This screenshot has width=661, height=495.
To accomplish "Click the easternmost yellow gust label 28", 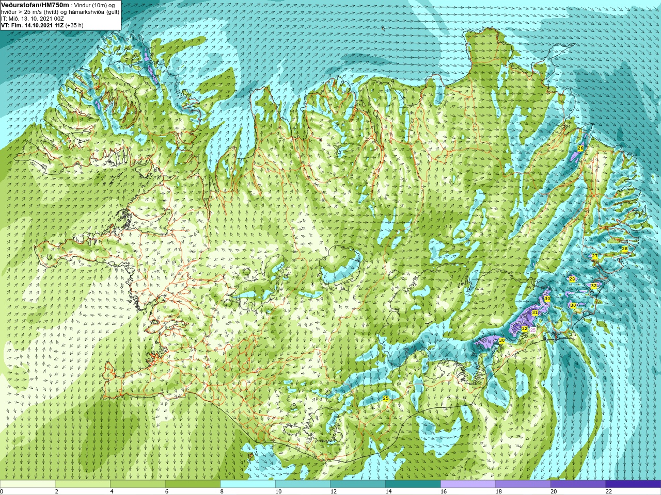I will (x=624, y=249).
